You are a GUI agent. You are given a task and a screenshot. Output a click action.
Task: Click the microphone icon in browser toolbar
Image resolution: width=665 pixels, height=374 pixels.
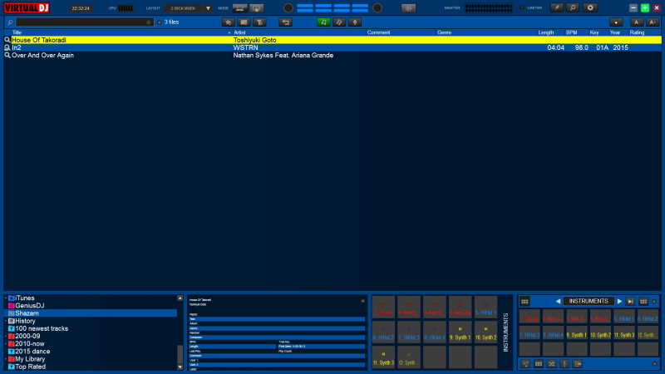(x=355, y=22)
